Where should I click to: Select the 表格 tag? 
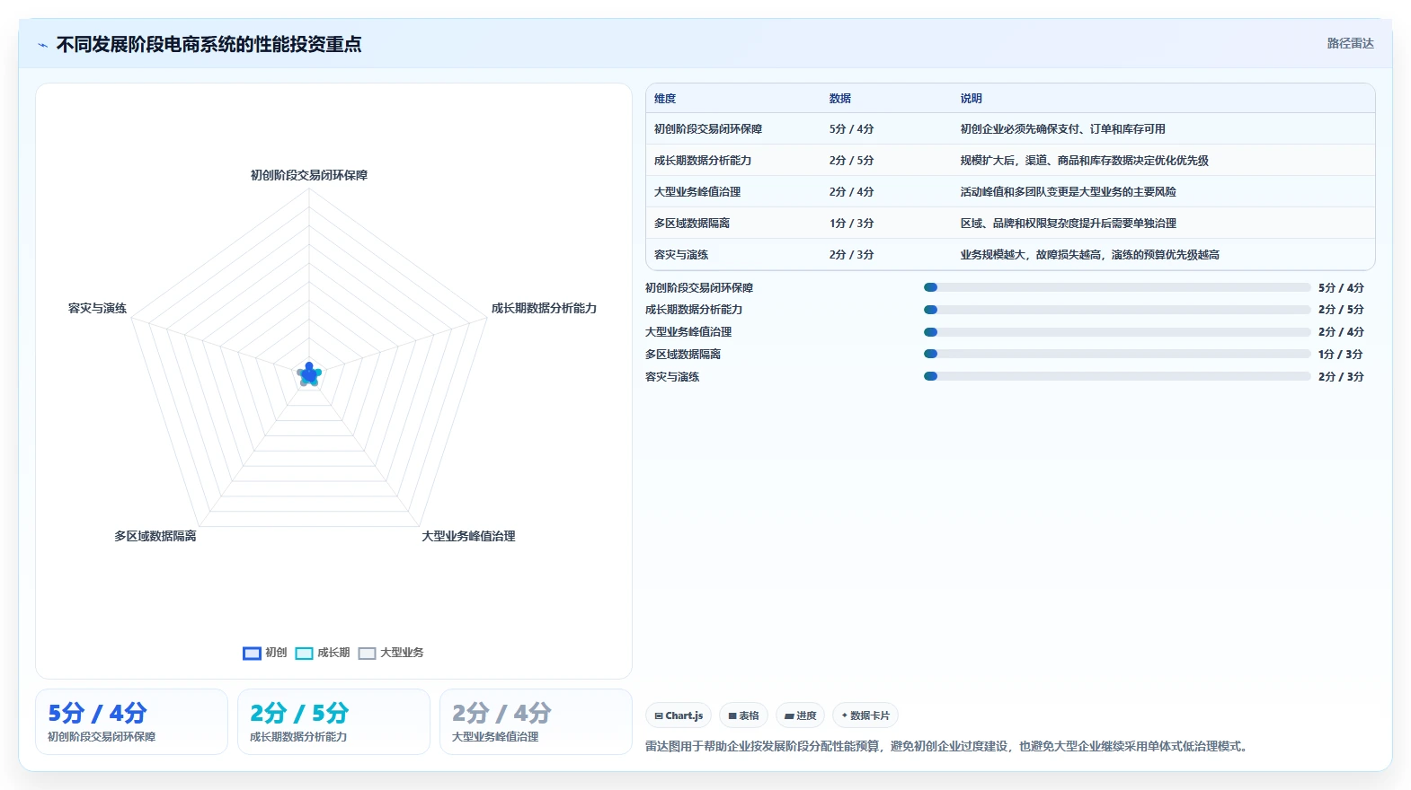click(x=743, y=715)
